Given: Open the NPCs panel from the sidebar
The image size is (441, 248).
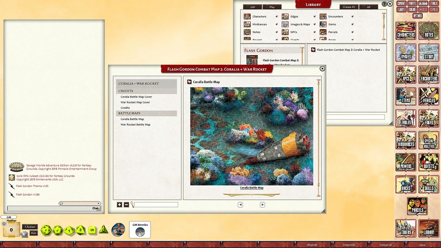Looking at the screenshot, I should click(x=406, y=74).
